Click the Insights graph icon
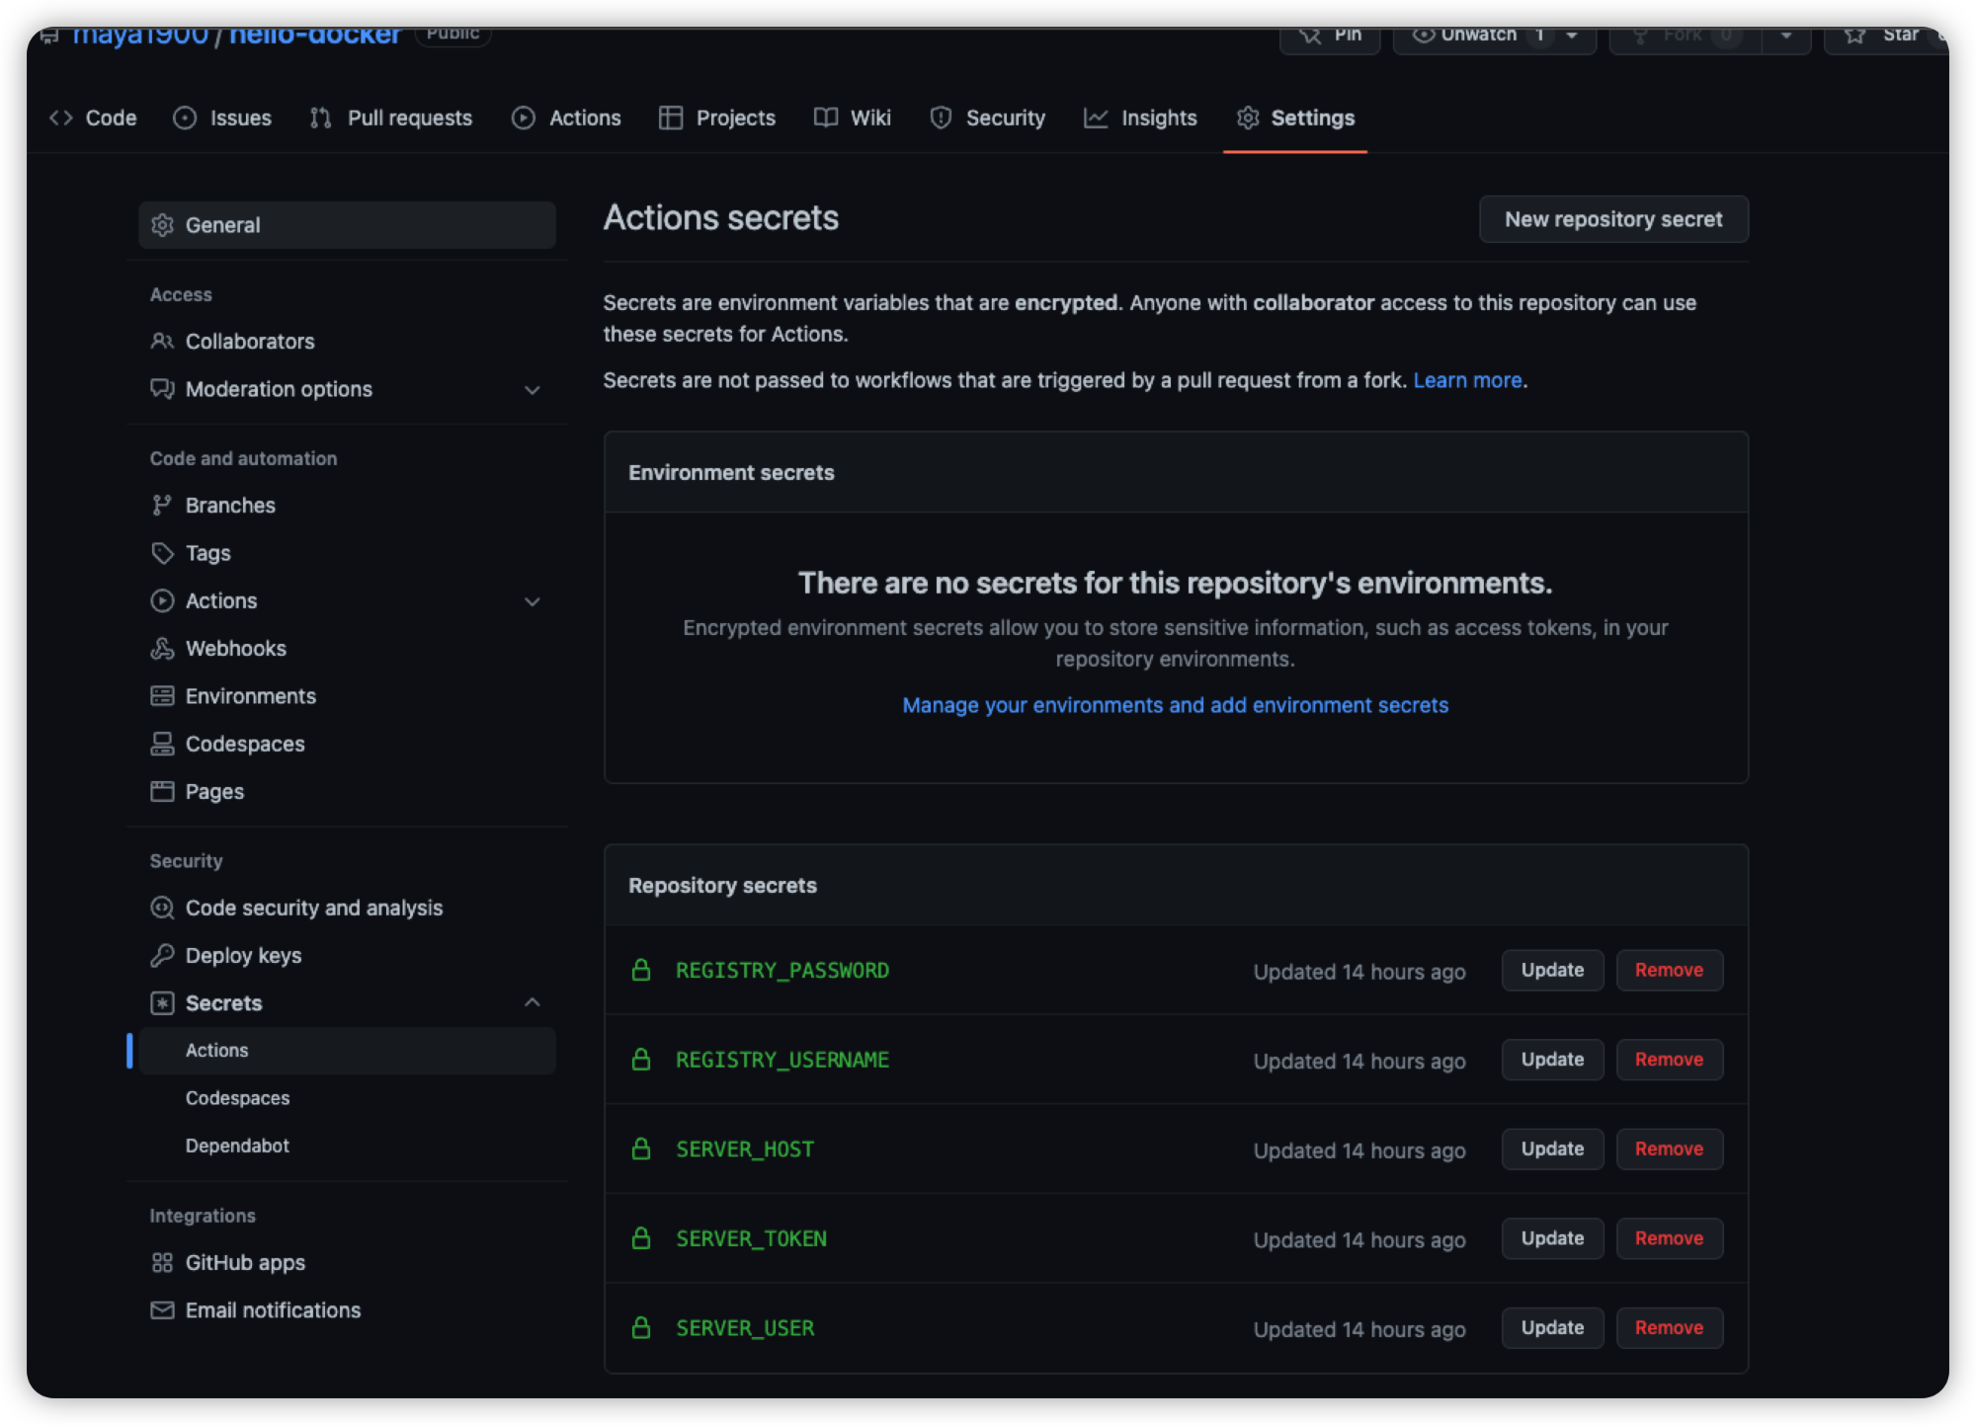Viewport: 1976px width, 1425px height. 1096,118
